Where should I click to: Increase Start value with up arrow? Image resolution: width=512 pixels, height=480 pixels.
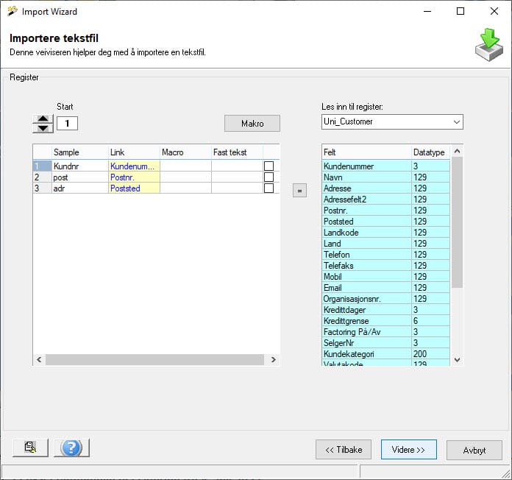click(44, 119)
